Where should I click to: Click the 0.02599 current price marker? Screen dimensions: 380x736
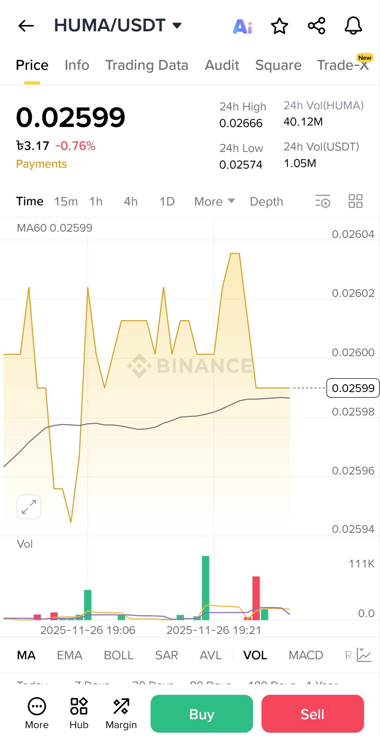[x=353, y=388]
